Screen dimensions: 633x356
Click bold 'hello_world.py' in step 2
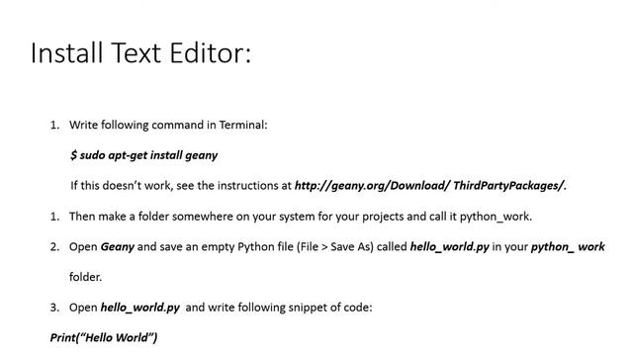click(449, 246)
